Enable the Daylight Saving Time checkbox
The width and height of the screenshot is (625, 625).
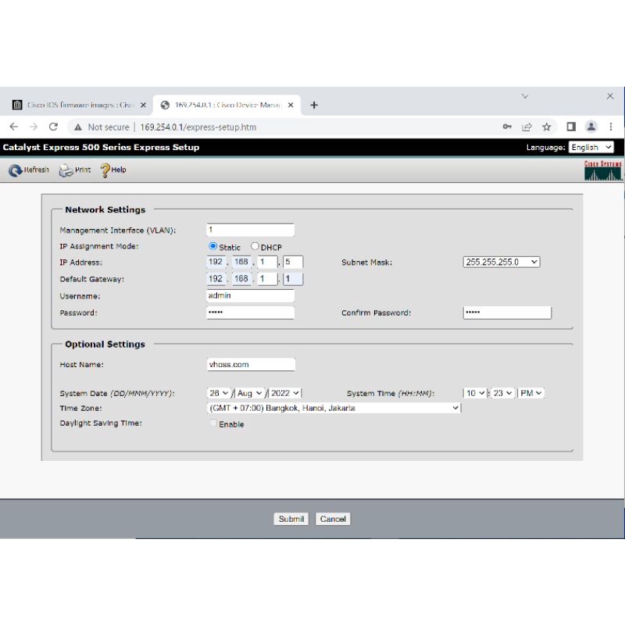213,423
